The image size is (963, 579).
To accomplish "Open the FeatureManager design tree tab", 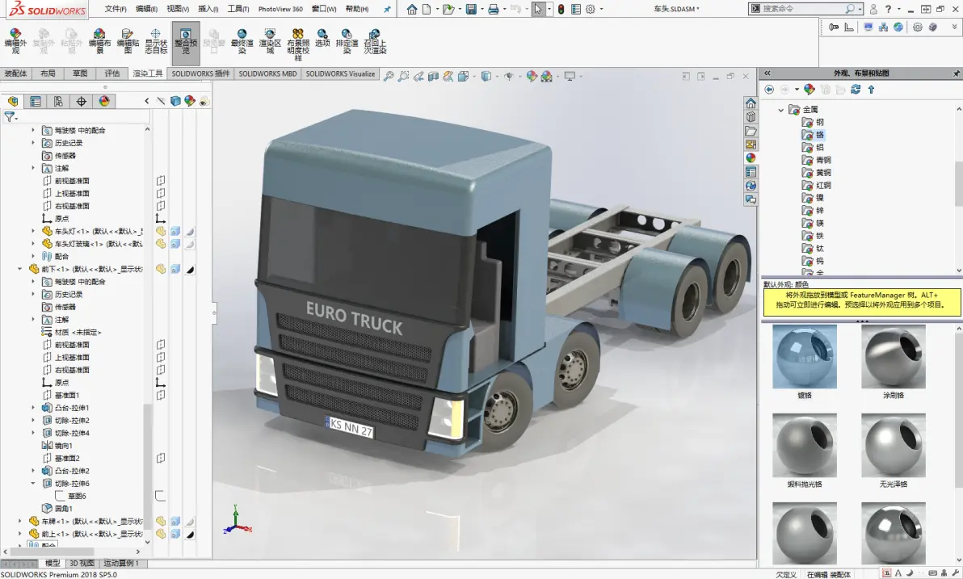I will coord(12,101).
